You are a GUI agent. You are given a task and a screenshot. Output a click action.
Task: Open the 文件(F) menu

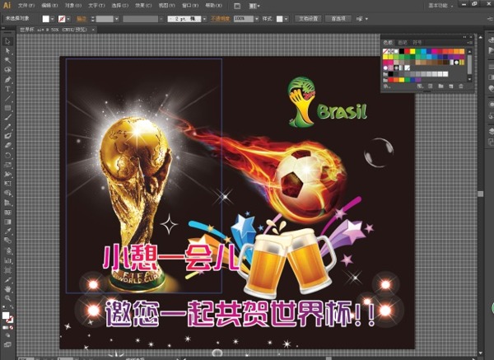pyautogui.click(x=26, y=6)
